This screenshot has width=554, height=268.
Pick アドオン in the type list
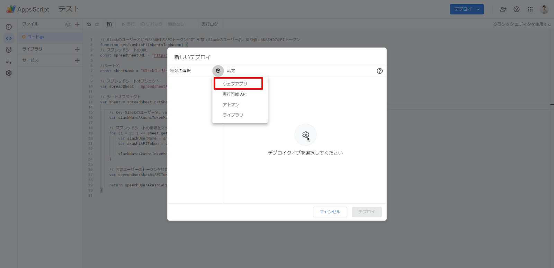tap(231, 105)
